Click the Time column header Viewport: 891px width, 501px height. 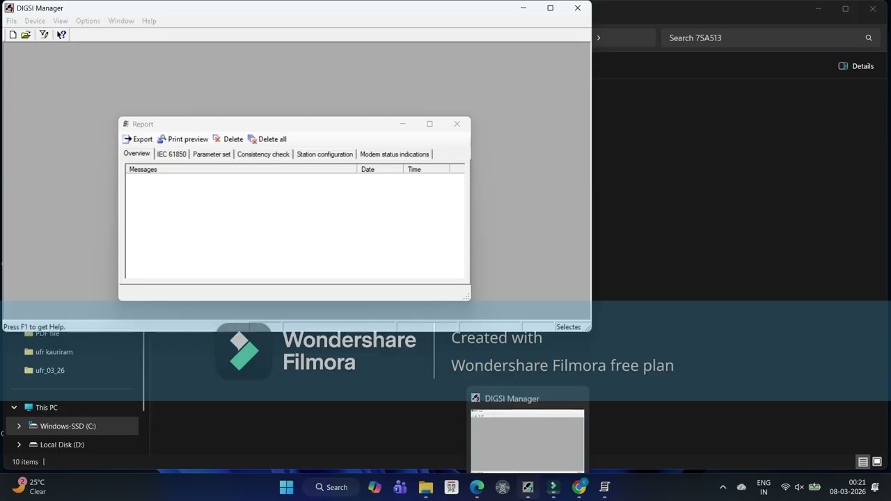427,169
